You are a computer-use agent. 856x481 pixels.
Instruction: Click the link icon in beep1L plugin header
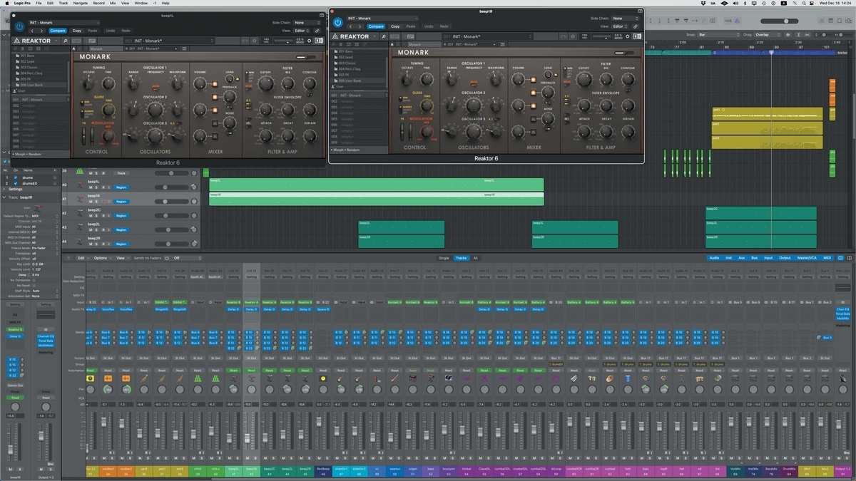317,31
